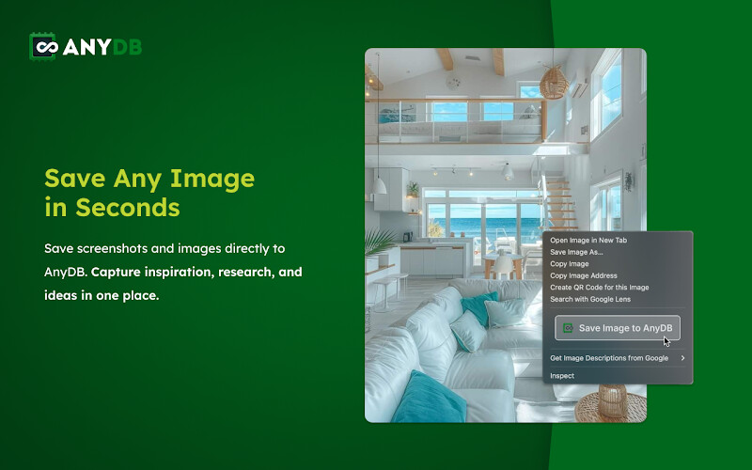Choose Inspect at bottom of context menu
The width and height of the screenshot is (752, 470).
[x=562, y=376]
